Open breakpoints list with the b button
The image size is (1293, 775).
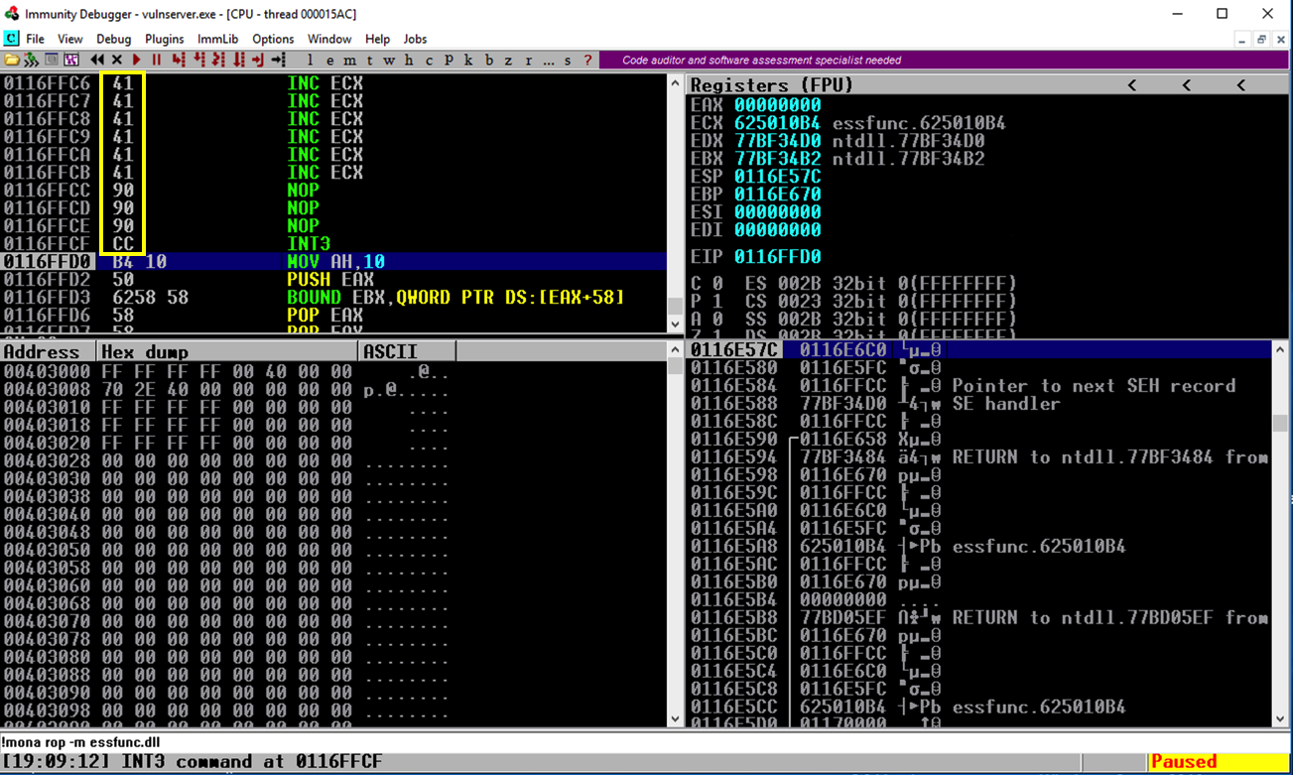(489, 61)
